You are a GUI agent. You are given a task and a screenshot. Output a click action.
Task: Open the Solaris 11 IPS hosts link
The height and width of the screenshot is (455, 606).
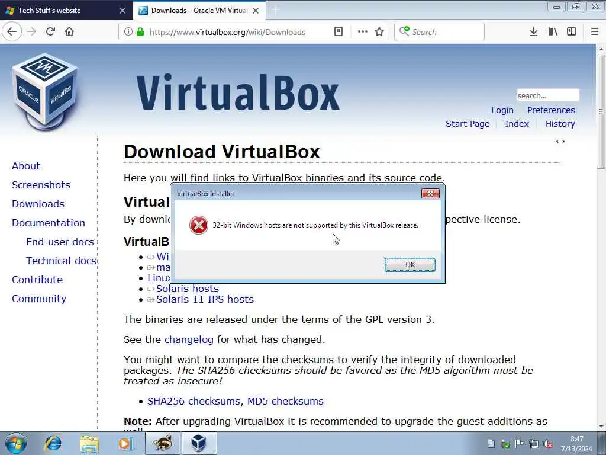(205, 299)
